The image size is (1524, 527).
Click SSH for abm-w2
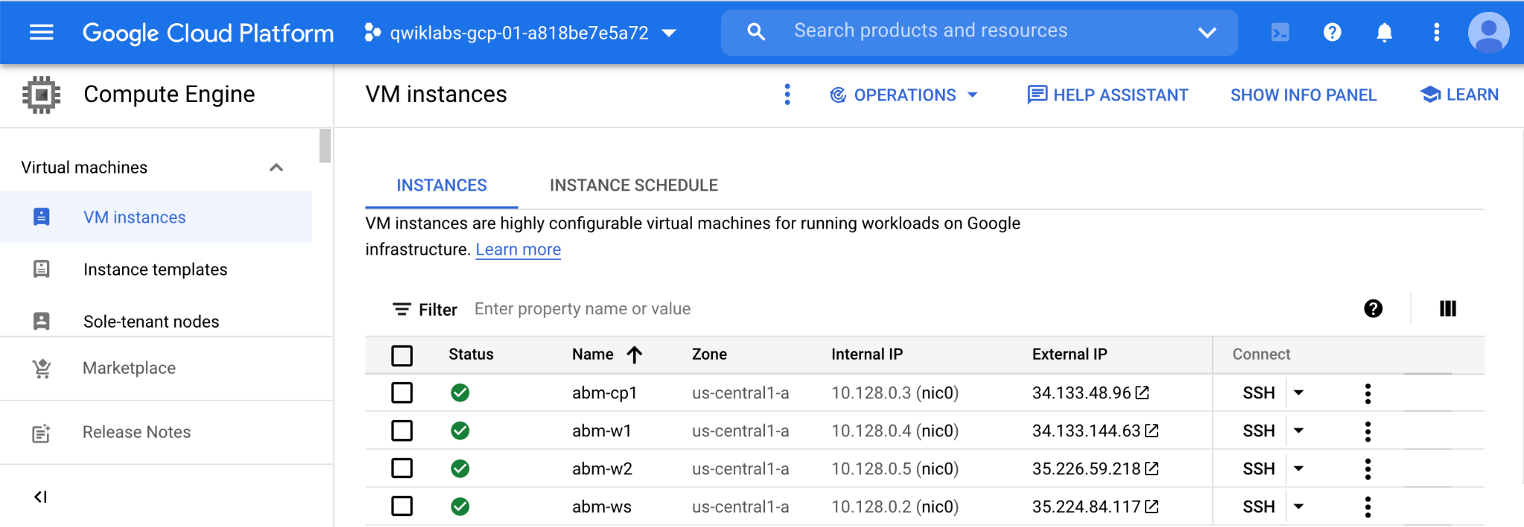[1258, 469]
